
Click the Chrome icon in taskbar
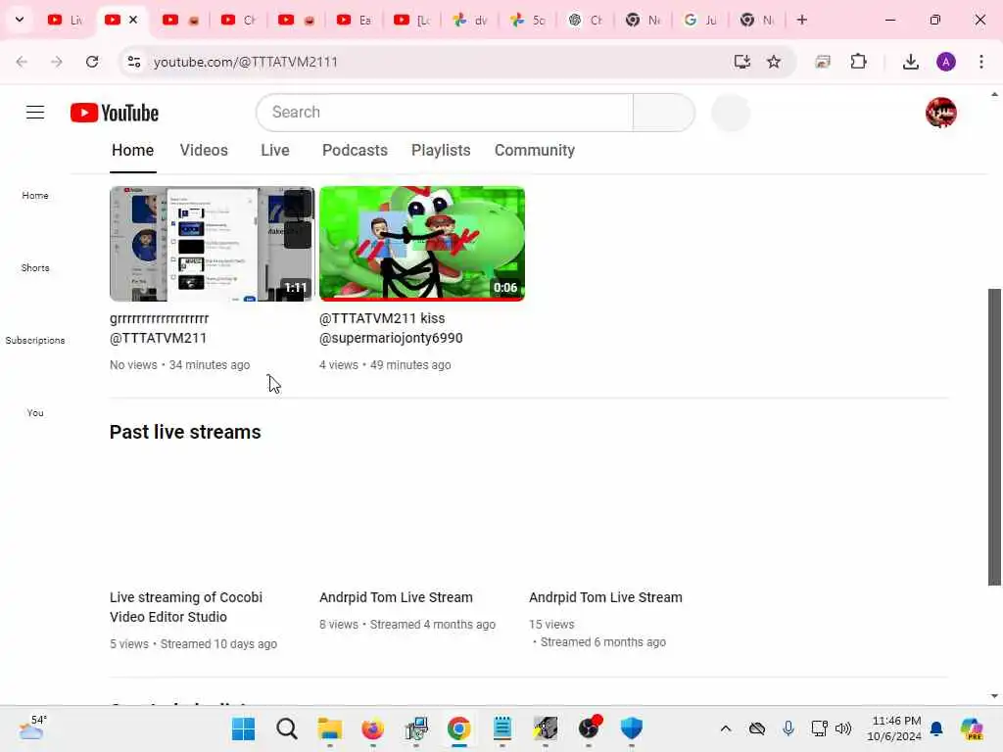point(459,728)
